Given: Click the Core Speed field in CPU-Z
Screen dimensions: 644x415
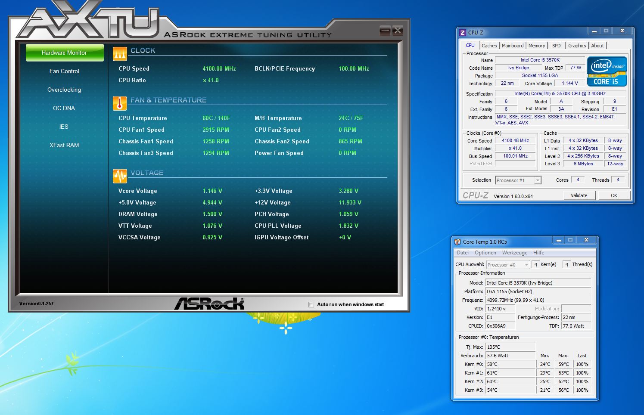Looking at the screenshot, I should 515,140.
